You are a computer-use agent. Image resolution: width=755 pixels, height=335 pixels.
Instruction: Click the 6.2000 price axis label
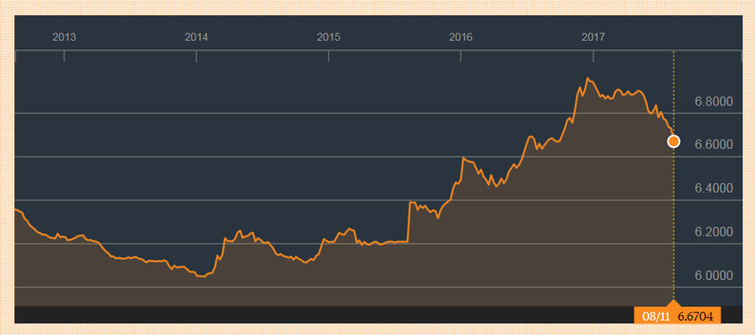point(713,232)
